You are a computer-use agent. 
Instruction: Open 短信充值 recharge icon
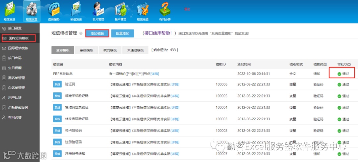(x=143, y=11)
